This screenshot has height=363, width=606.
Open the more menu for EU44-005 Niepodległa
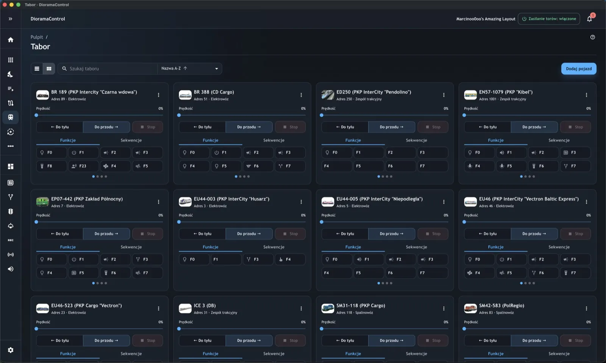444,202
